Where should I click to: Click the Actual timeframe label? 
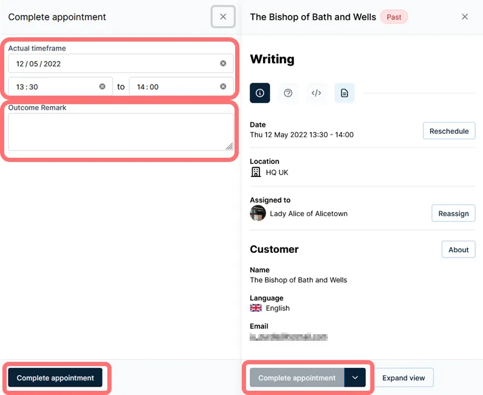pos(37,48)
